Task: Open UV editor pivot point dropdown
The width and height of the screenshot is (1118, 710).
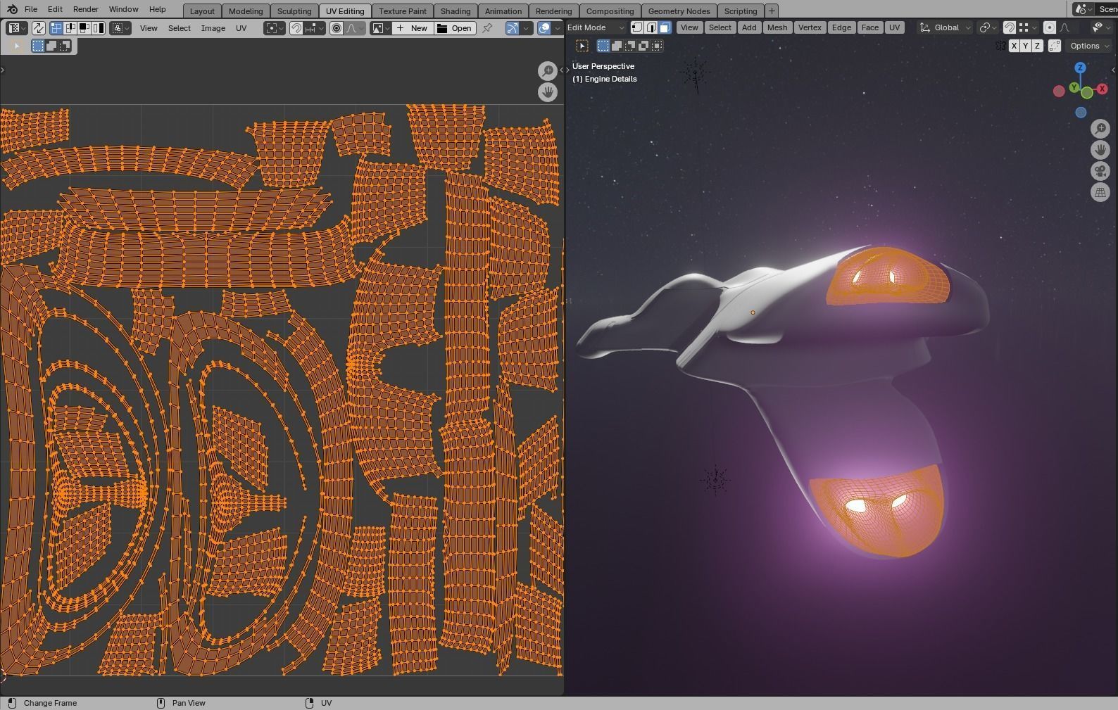Action: (275, 28)
